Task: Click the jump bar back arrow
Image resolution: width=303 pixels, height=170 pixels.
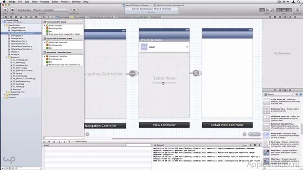Action: click(x=48, y=17)
